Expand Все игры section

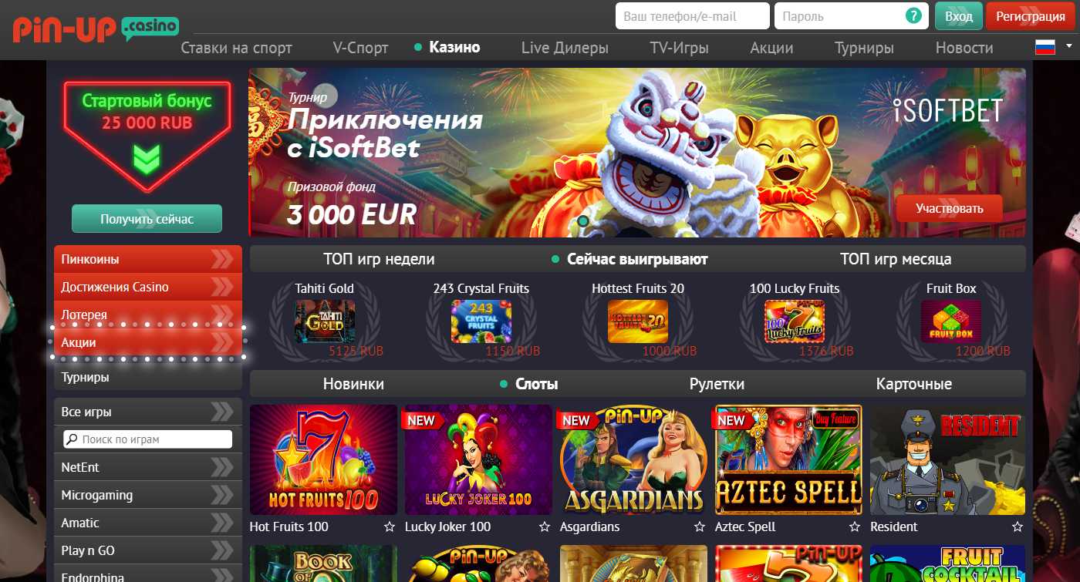pos(148,412)
